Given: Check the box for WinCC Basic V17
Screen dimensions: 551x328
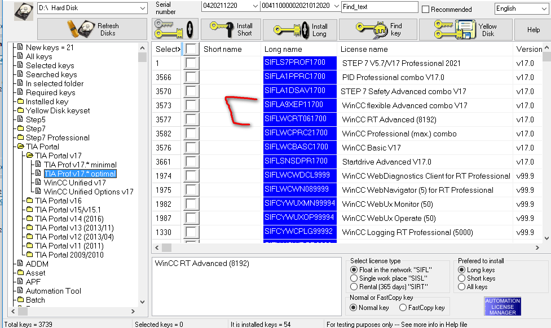Looking at the screenshot, I should [x=191, y=148].
